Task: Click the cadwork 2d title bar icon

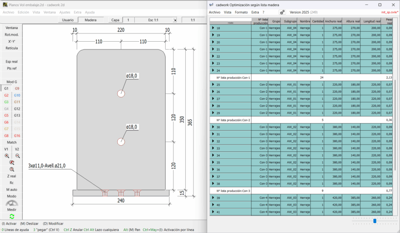Action: [5, 4]
